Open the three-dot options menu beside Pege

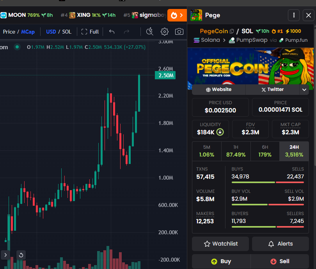point(294,15)
